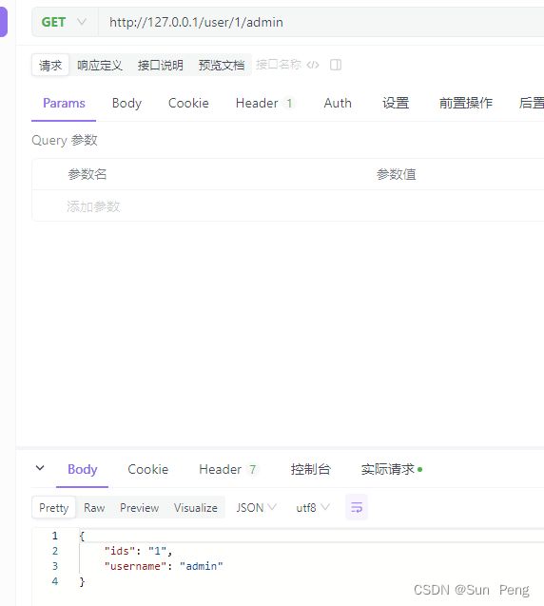544x606 pixels.
Task: Click the request URL input field
Action: (321, 22)
